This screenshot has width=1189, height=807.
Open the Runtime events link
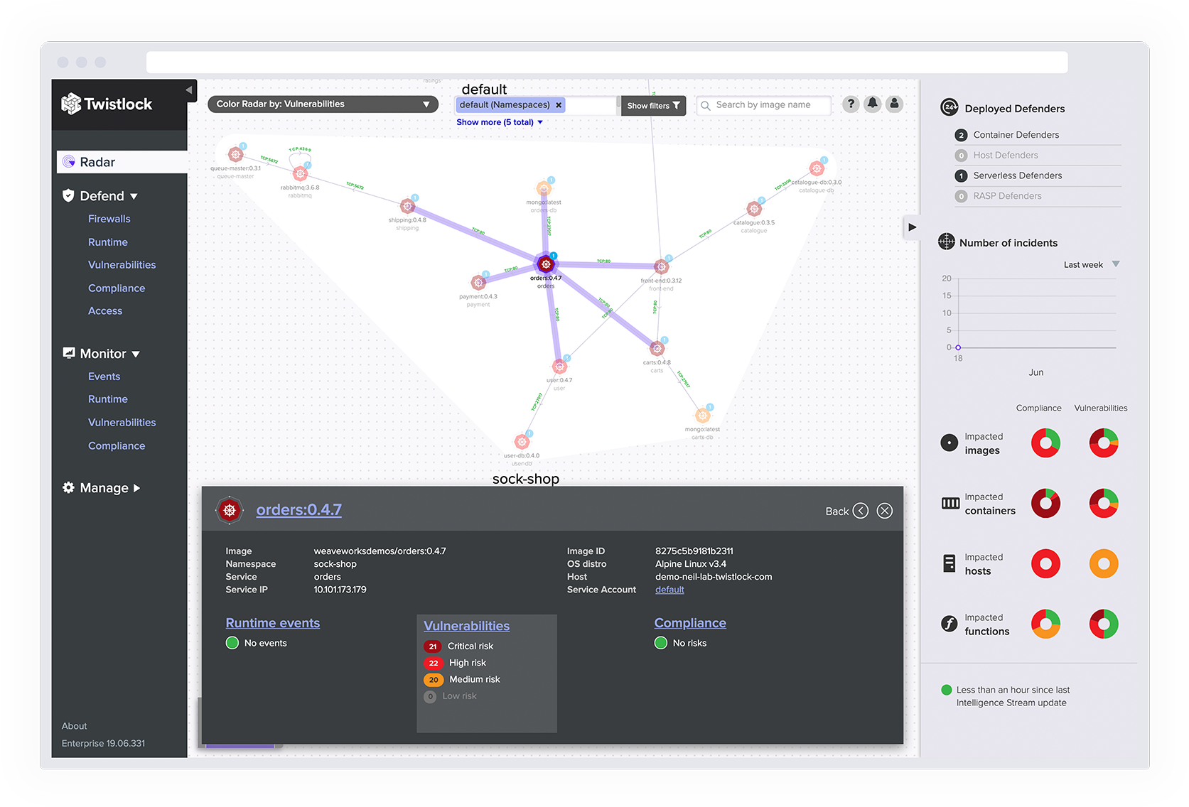click(x=272, y=623)
